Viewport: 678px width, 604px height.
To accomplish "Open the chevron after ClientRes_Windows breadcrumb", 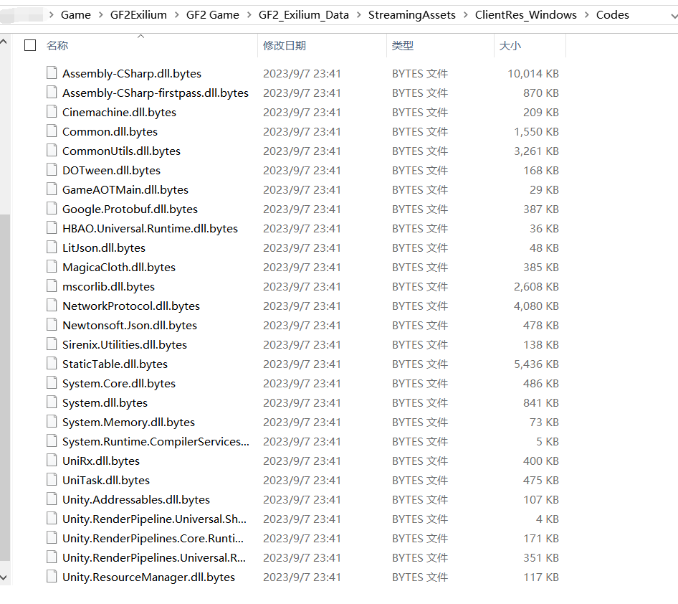I will click(586, 15).
